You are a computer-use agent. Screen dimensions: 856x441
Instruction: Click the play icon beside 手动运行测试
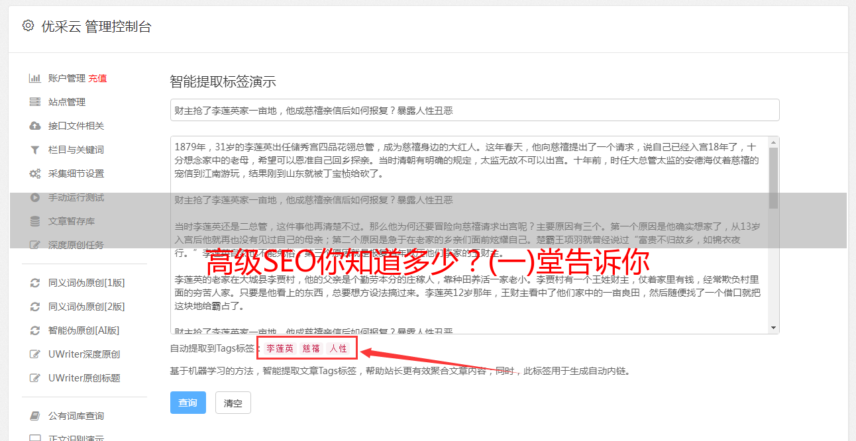[x=35, y=197]
